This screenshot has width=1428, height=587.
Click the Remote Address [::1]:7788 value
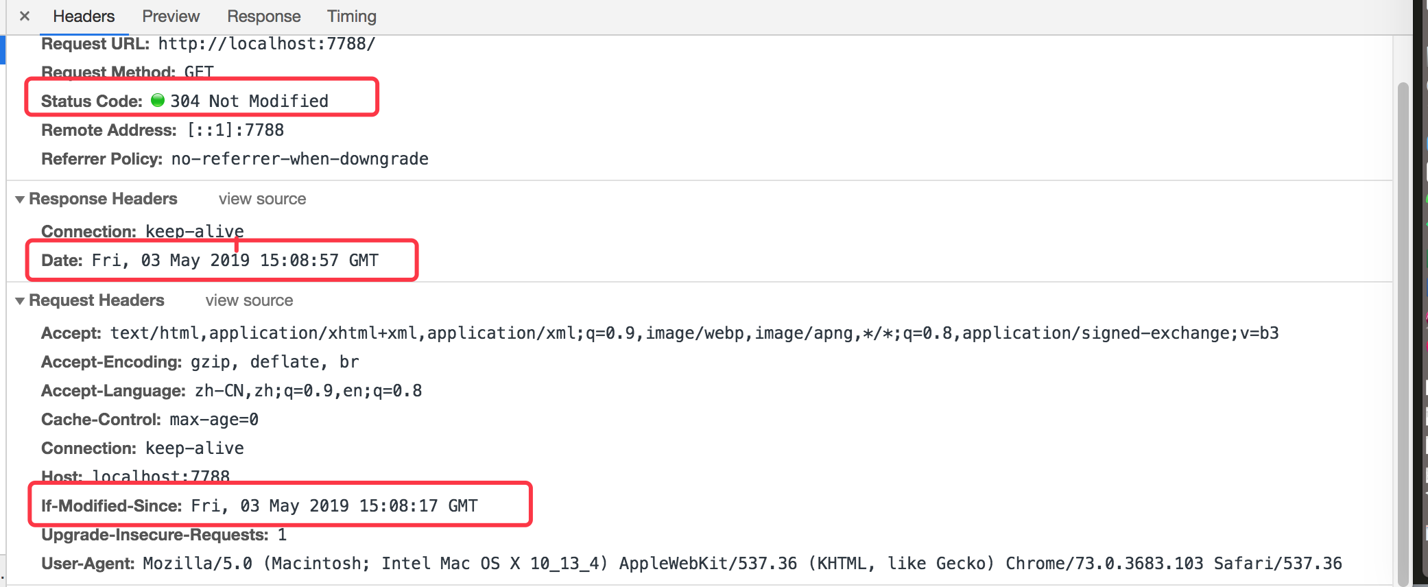(235, 130)
